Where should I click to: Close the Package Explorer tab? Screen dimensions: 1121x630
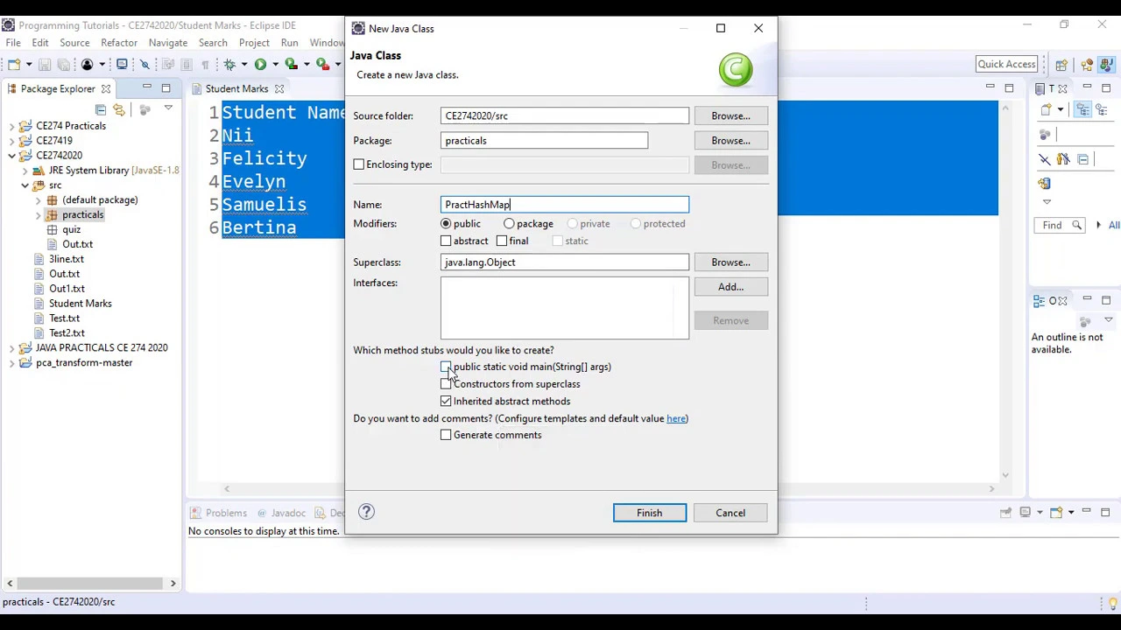tap(106, 88)
